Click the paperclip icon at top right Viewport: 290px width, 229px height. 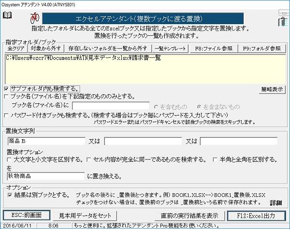coord(283,22)
